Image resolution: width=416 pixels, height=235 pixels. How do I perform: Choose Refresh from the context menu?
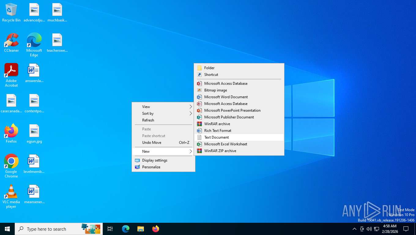point(163,120)
